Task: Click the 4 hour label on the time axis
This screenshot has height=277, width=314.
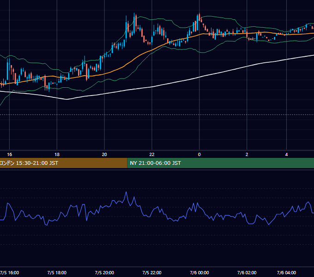Action: [x=286, y=155]
